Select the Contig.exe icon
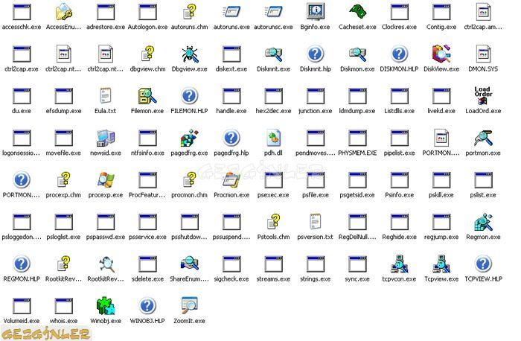 pyautogui.click(x=441, y=12)
